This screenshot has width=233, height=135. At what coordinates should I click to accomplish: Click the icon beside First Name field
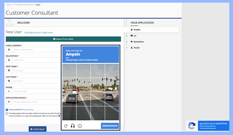point(9,70)
